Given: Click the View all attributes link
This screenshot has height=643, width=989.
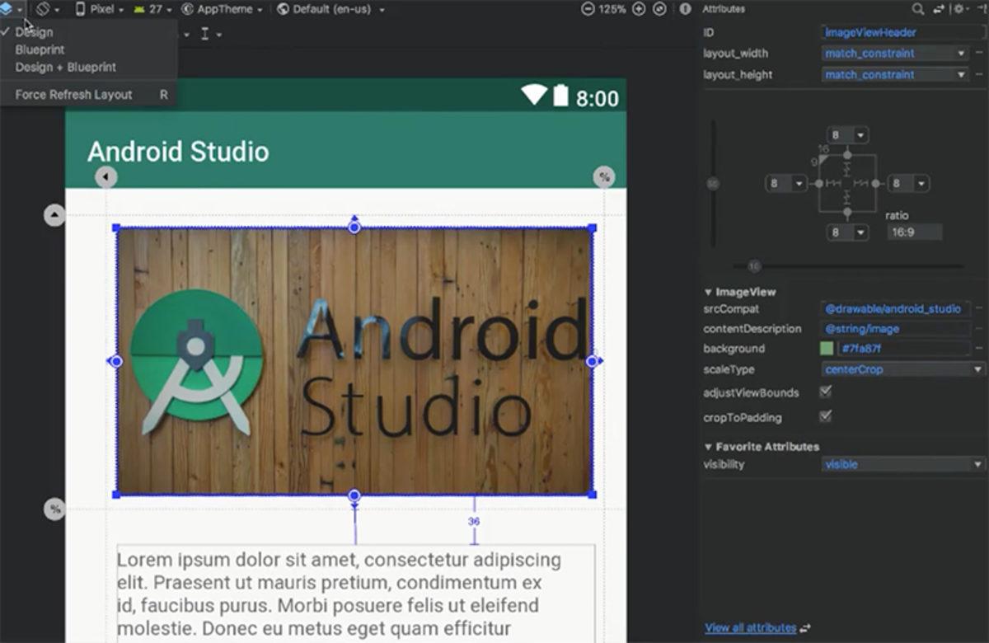Looking at the screenshot, I should [748, 627].
